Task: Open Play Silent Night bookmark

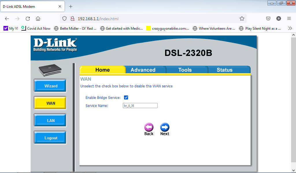Action: tap(260, 29)
